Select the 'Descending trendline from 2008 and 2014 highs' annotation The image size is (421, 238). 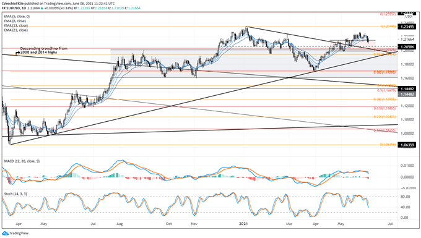coord(44,50)
